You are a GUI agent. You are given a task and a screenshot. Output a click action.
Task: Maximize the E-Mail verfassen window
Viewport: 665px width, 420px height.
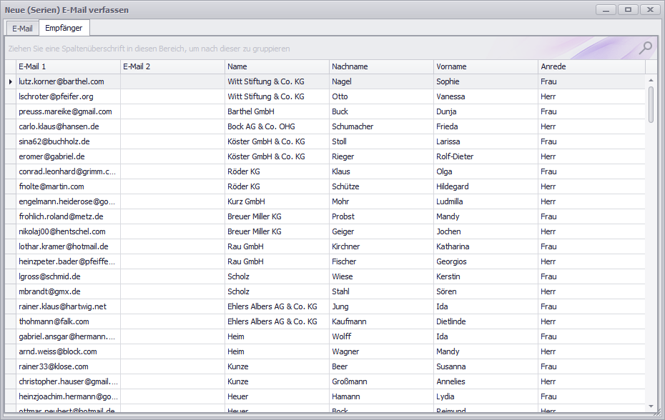point(629,9)
